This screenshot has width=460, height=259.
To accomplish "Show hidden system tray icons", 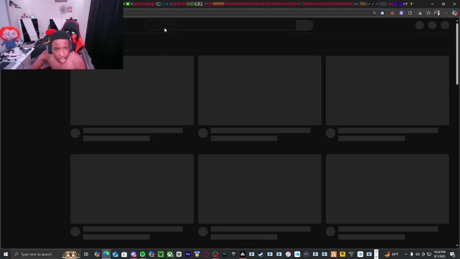I will [x=406, y=254].
